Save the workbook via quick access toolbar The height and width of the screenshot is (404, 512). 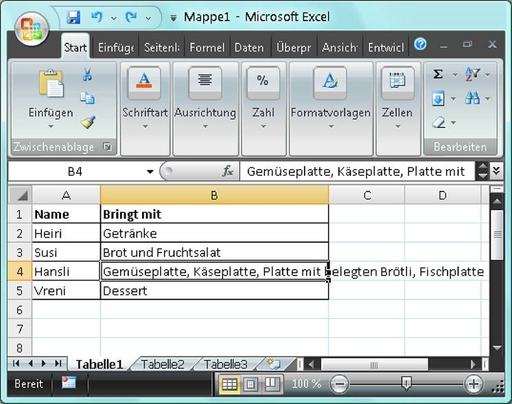coord(73,17)
